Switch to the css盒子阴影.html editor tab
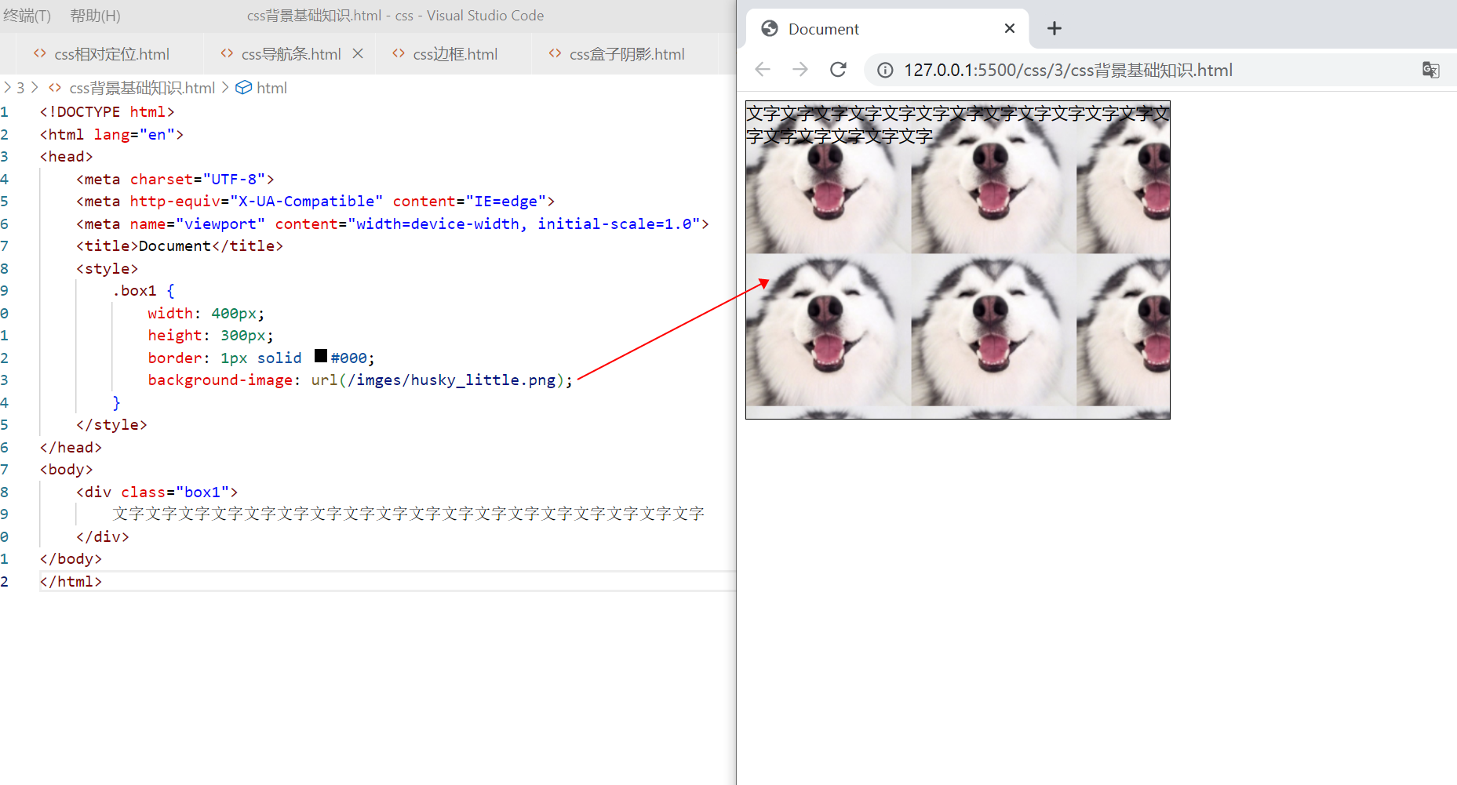 [x=627, y=54]
